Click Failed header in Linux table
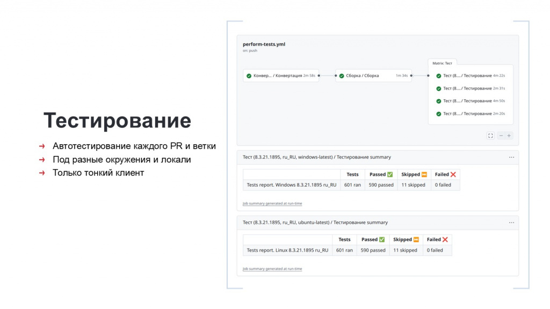Viewport: 550px width, 309px height. (x=437, y=240)
